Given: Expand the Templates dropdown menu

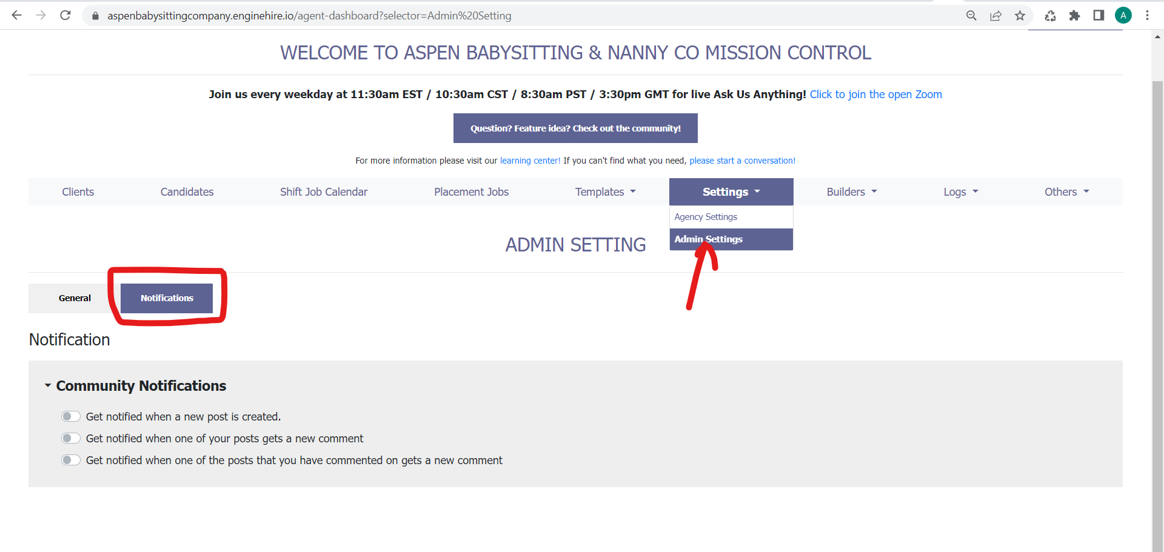Looking at the screenshot, I should click(x=606, y=191).
